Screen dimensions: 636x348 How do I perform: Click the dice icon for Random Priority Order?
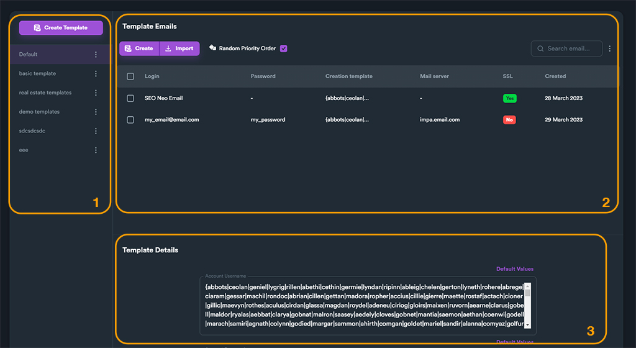212,48
